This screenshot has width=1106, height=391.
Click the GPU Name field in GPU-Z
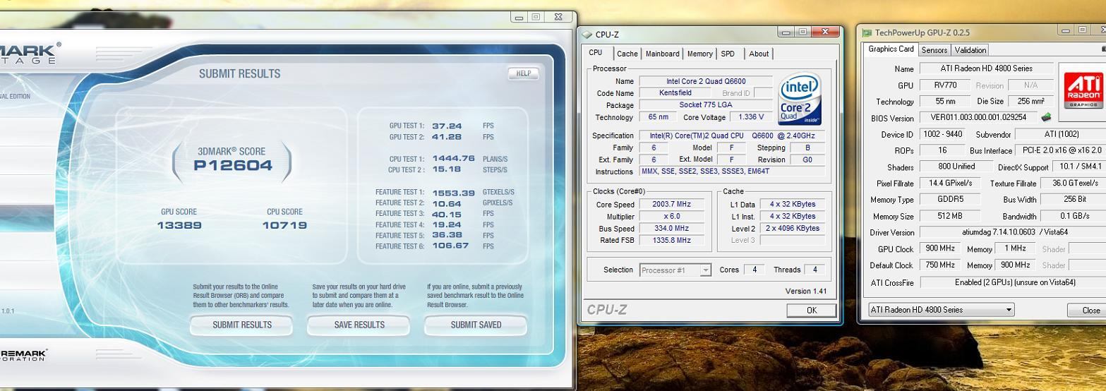[x=986, y=68]
